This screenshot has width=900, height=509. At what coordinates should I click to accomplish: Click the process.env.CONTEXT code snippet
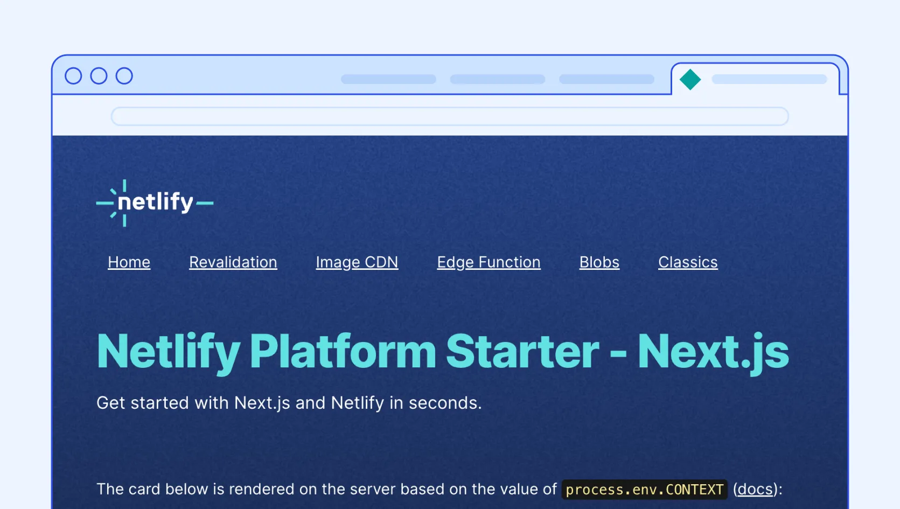(644, 490)
